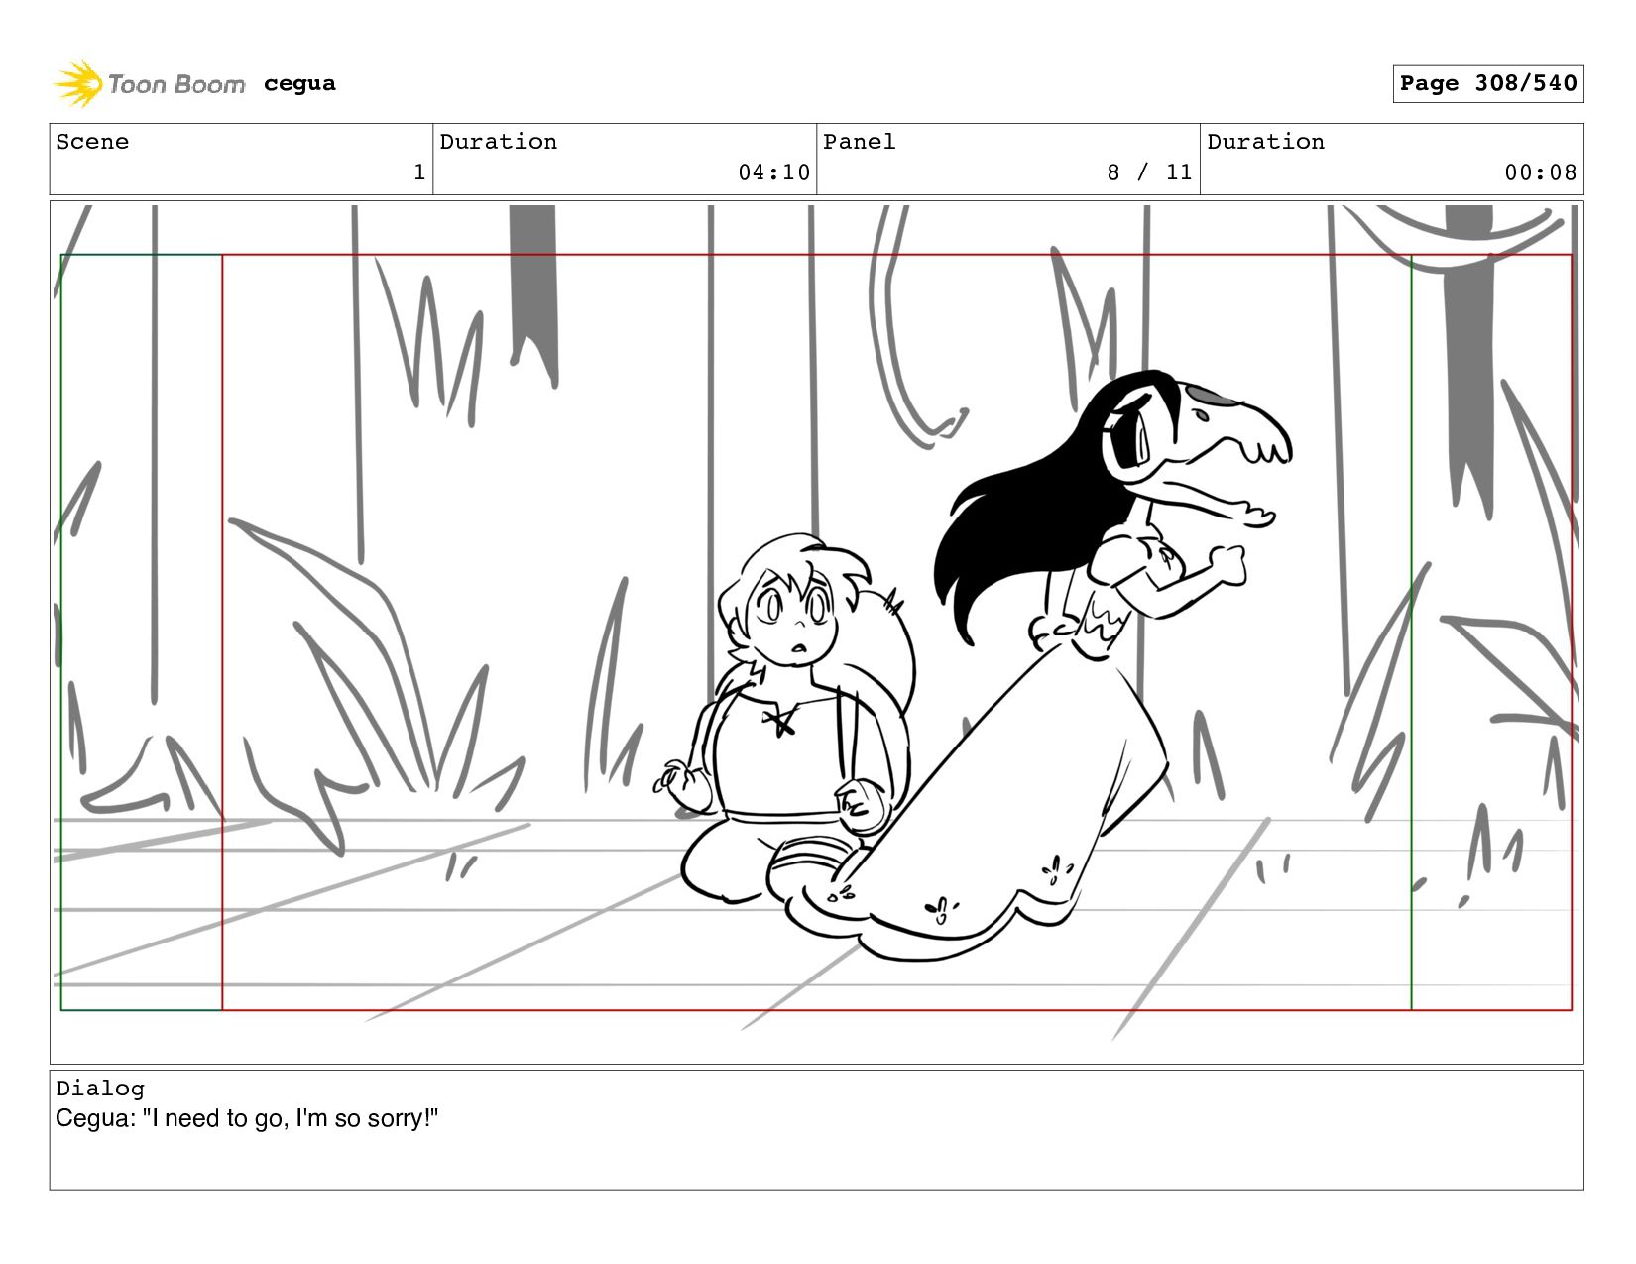Click the "Dialog" label
Screen dimensions: 1636x1264
point(100,1089)
